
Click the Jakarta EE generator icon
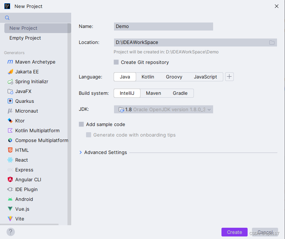click(x=10, y=72)
